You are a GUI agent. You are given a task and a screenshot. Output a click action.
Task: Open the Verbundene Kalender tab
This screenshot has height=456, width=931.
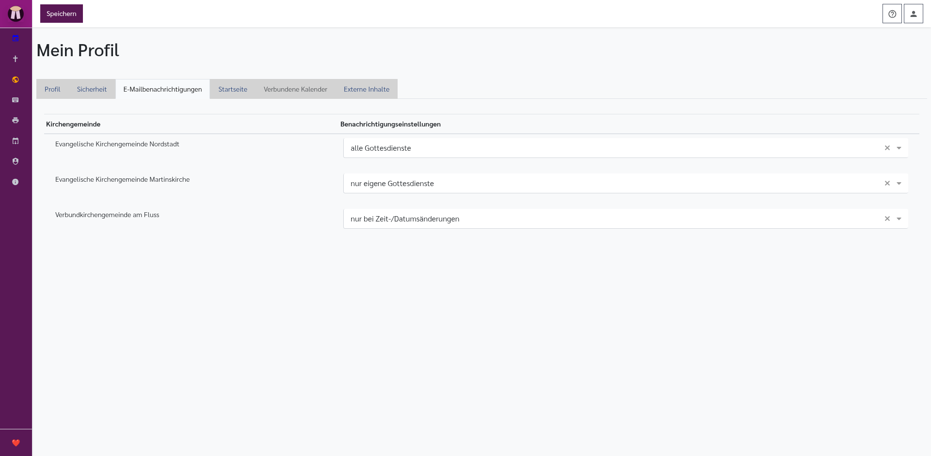pos(295,89)
